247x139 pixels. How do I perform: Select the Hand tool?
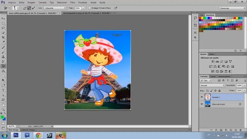pos(3,105)
